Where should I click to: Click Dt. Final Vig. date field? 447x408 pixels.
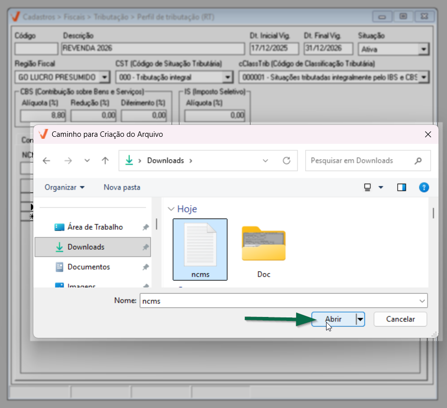[329, 49]
